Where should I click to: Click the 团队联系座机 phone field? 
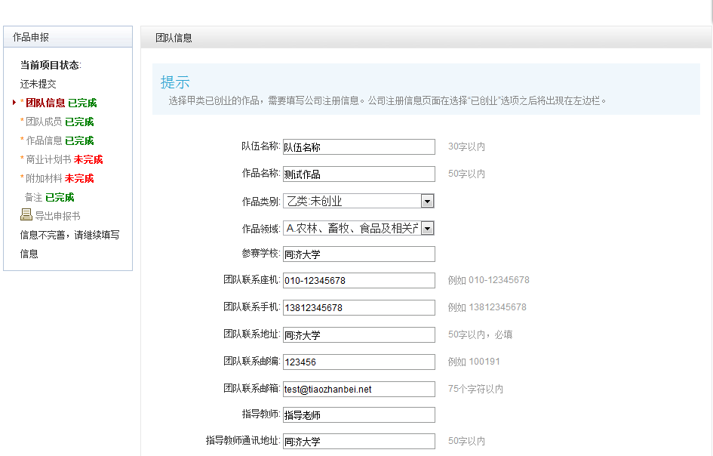coord(359,280)
